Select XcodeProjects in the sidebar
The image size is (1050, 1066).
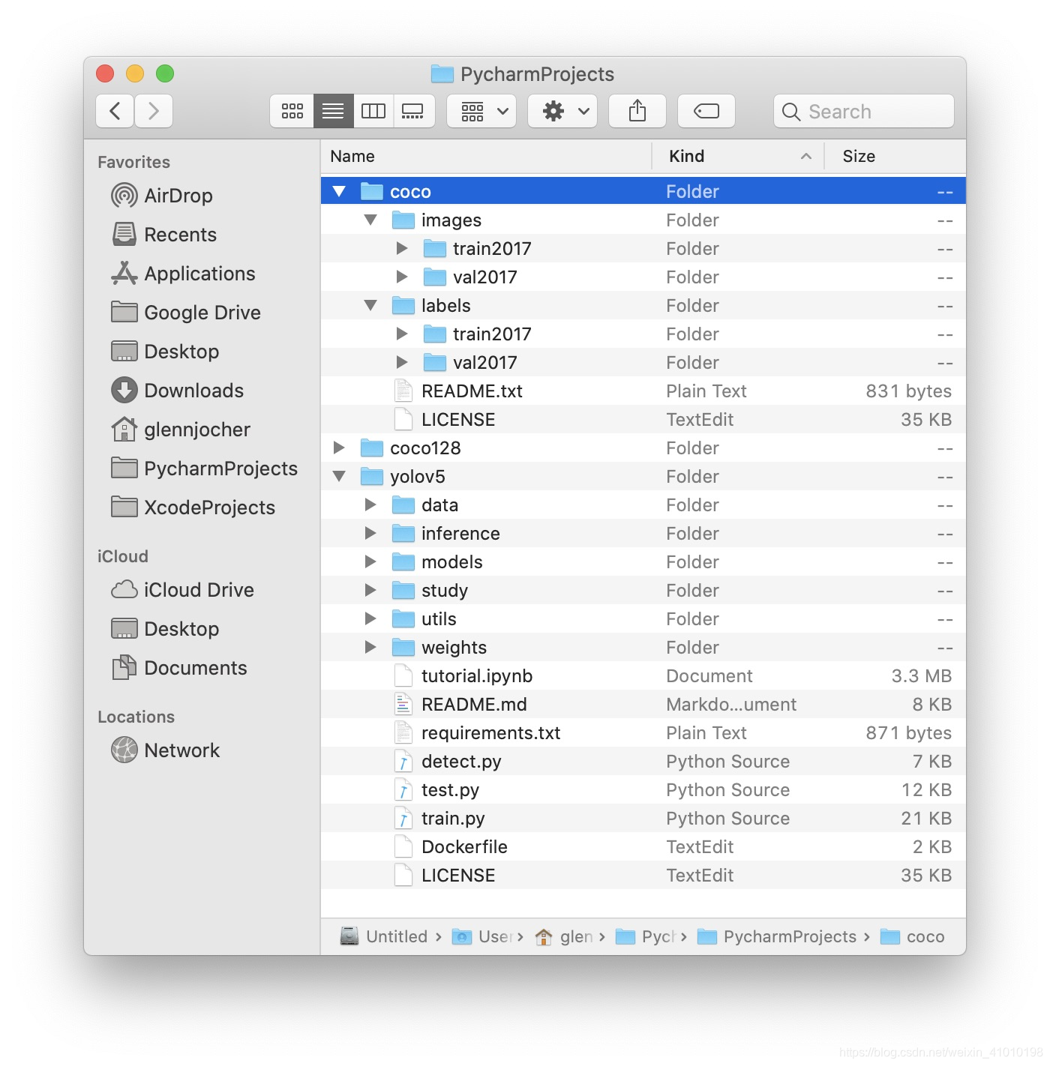193,508
